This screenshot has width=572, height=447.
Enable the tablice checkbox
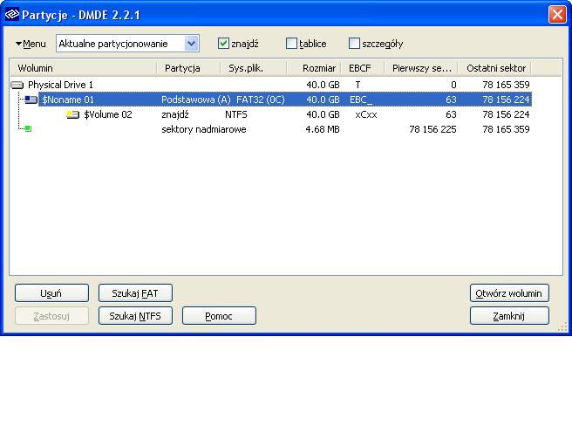[291, 44]
